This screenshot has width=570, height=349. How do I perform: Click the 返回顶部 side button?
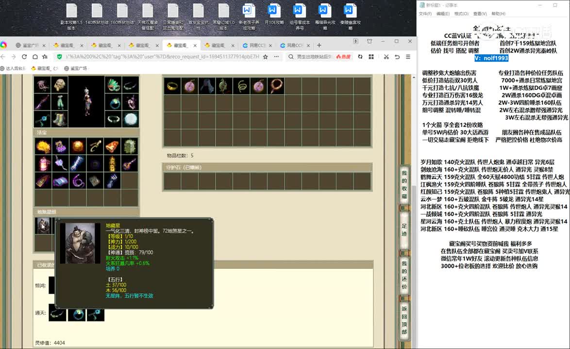point(404,320)
